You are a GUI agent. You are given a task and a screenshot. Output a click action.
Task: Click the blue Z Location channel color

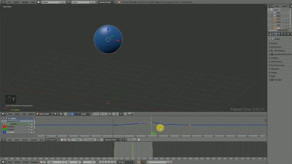coord(5,132)
